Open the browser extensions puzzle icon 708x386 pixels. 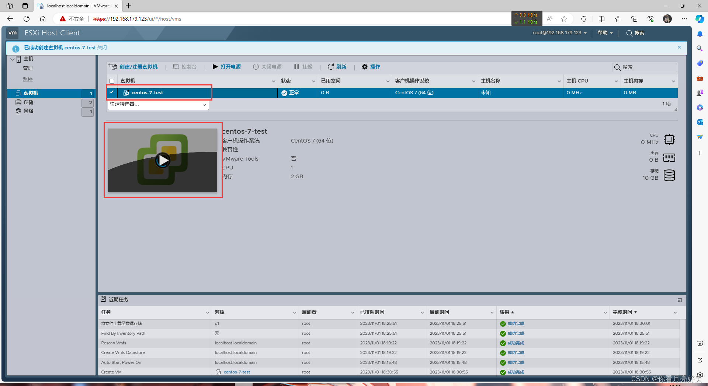click(584, 19)
